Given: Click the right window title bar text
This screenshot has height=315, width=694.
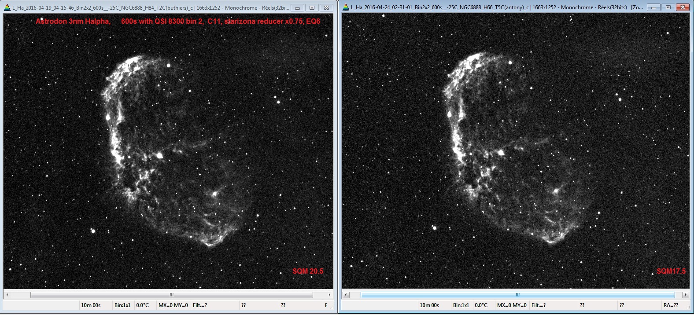Looking at the screenshot, I should pos(497,8).
